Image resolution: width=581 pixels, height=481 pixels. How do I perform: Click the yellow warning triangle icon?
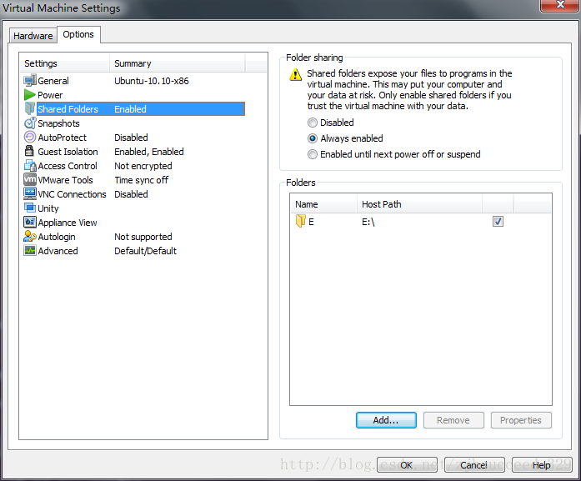point(295,74)
